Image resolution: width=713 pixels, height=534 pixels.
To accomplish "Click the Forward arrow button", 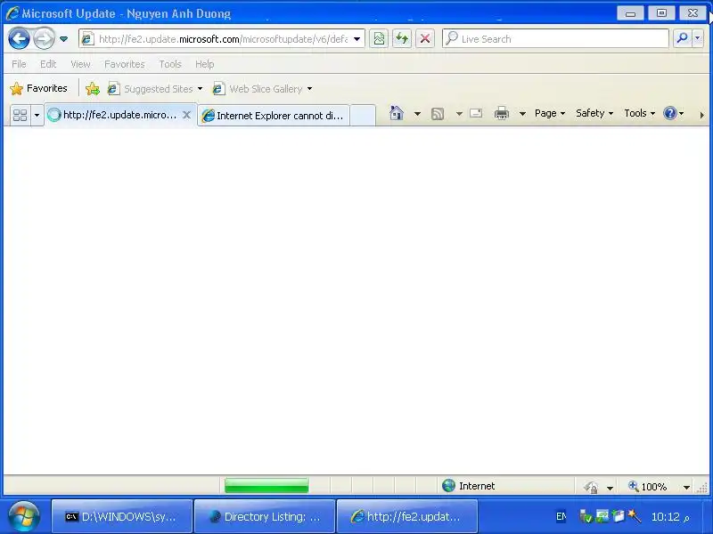I will coord(44,38).
